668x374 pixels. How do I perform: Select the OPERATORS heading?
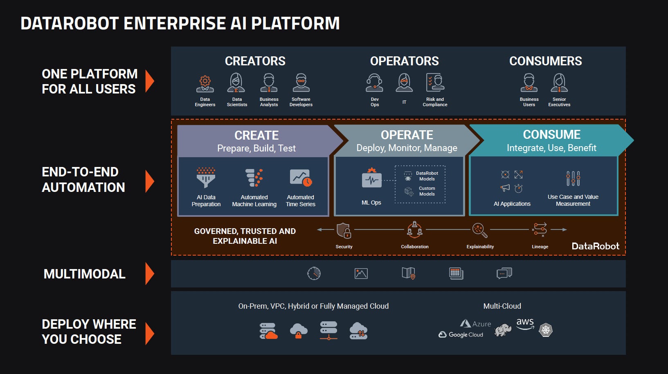coord(404,61)
